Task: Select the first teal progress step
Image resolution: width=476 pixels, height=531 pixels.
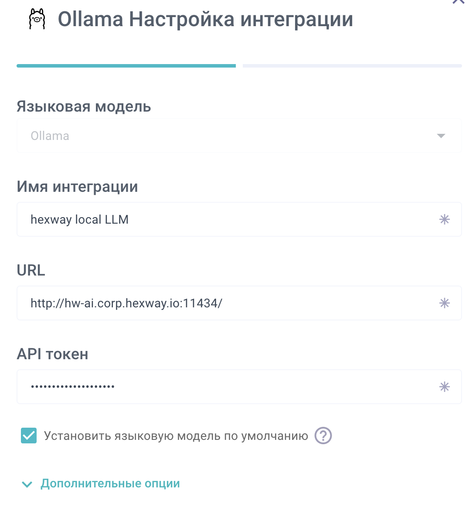Action: pos(126,66)
